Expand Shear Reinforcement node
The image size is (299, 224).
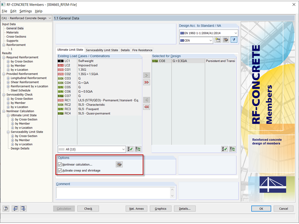click(x=8, y=82)
